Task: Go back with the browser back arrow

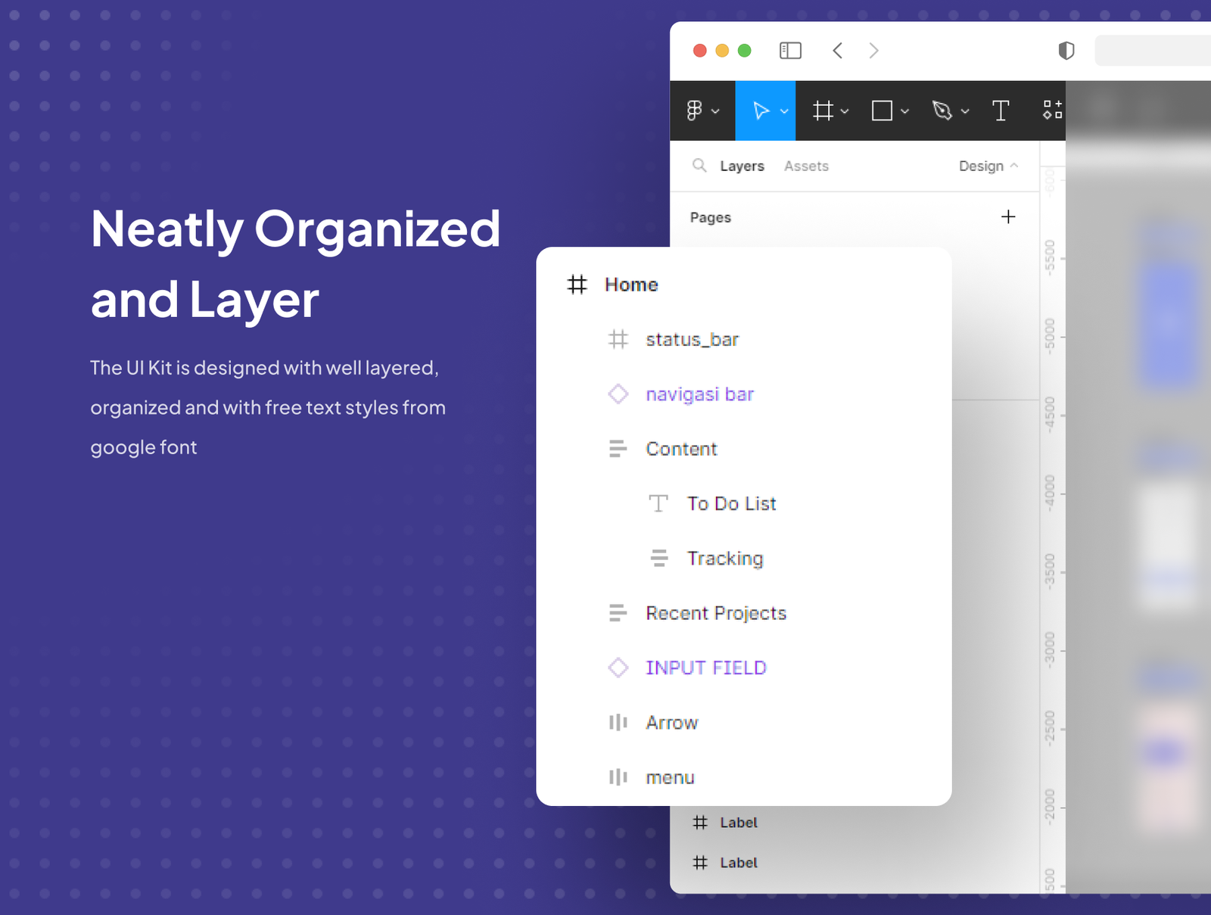Action: 837,51
